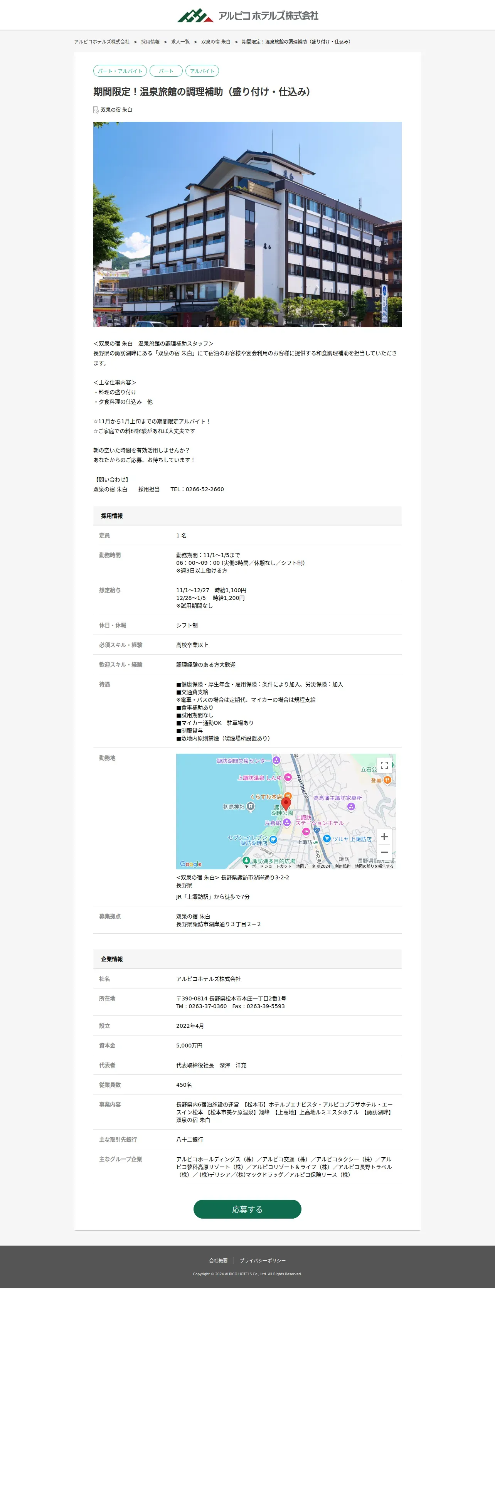
Task: Click the 資本金 value 5,000万円
Action: tap(190, 1046)
